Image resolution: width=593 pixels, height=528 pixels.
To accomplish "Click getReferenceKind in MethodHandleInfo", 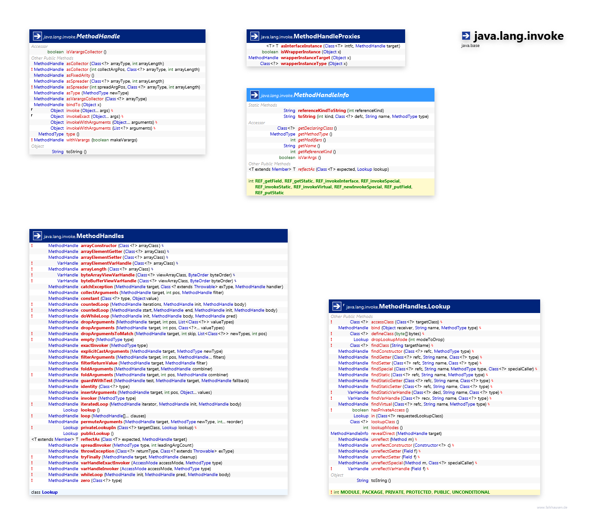I will (x=315, y=152).
